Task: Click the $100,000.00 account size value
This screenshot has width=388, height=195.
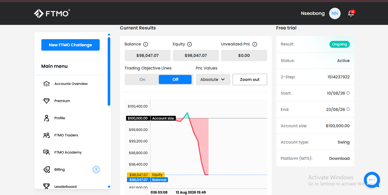Action: [x=338, y=126]
